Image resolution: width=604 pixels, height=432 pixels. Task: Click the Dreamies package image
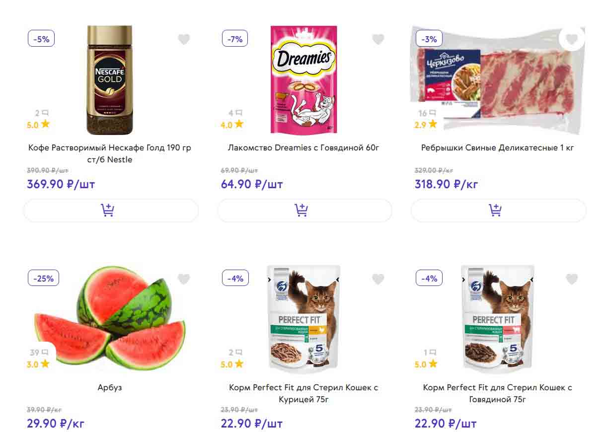tap(303, 80)
